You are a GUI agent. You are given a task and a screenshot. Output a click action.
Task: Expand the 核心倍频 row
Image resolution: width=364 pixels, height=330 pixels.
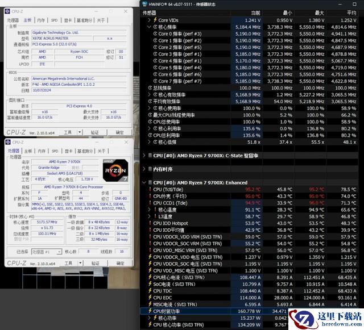149,142
